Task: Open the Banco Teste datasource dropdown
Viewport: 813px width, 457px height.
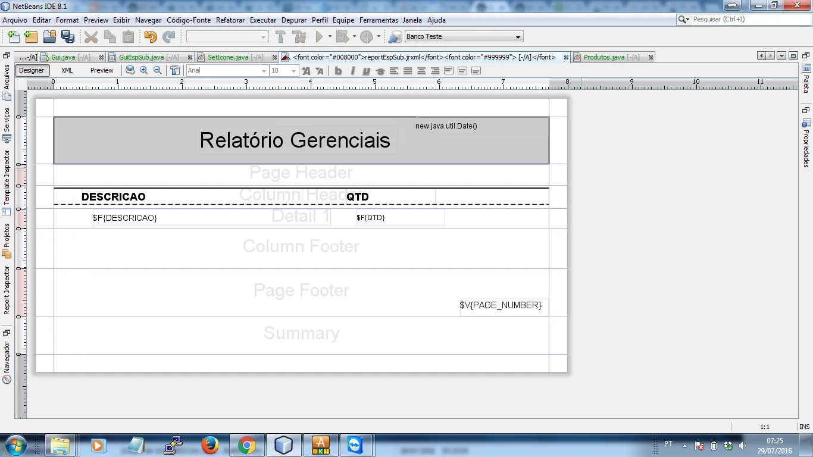Action: (x=518, y=37)
